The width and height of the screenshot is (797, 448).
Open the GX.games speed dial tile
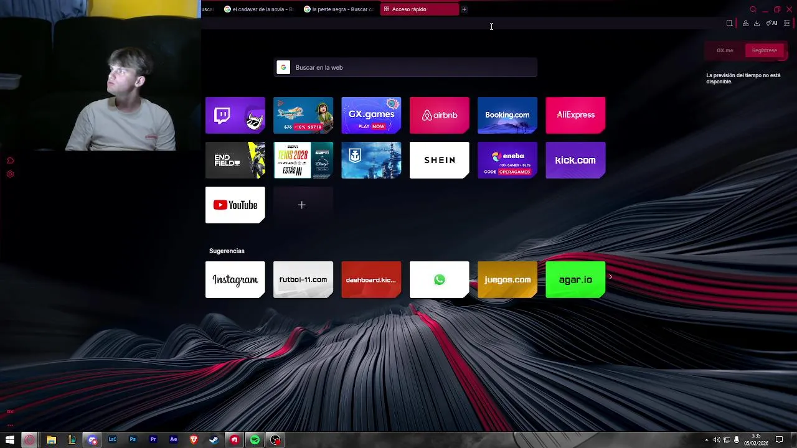coord(371,115)
